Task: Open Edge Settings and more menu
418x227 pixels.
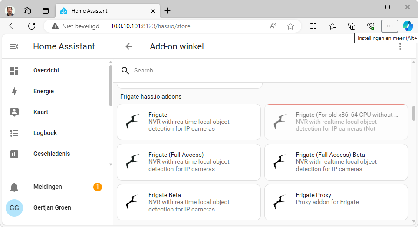Action: [389, 26]
